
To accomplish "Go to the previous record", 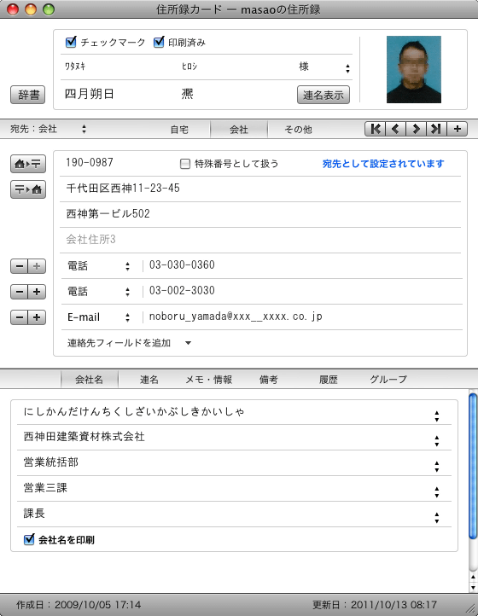I will coord(396,129).
